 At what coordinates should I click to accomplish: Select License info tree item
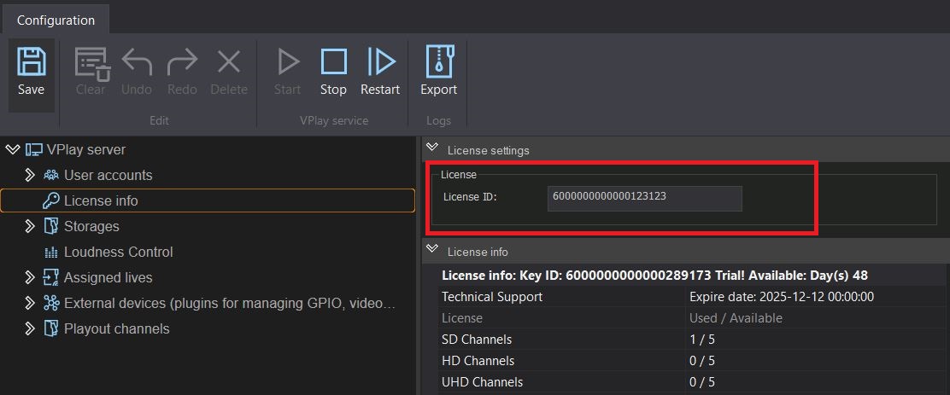point(208,200)
